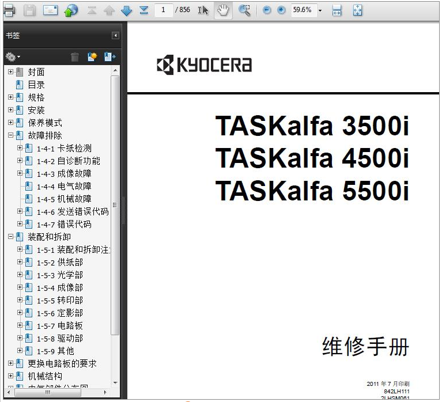Image resolution: width=442 pixels, height=402 pixels.
Task: Go to next page down arrow
Action: 126,10
